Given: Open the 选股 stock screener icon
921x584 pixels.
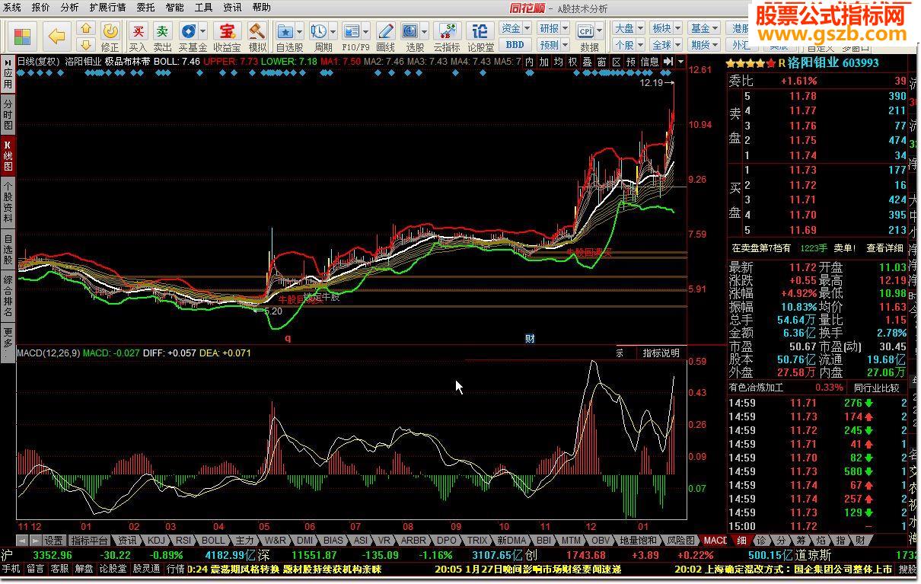Looking at the screenshot, I should click(x=410, y=31).
